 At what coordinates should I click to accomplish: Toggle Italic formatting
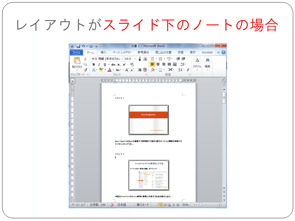(x=99, y=64)
